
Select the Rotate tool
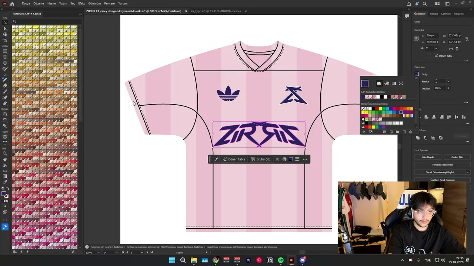click(x=5, y=120)
